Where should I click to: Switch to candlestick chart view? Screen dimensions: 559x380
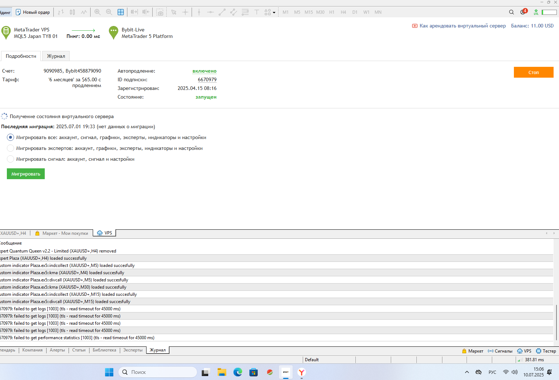(x=73, y=12)
